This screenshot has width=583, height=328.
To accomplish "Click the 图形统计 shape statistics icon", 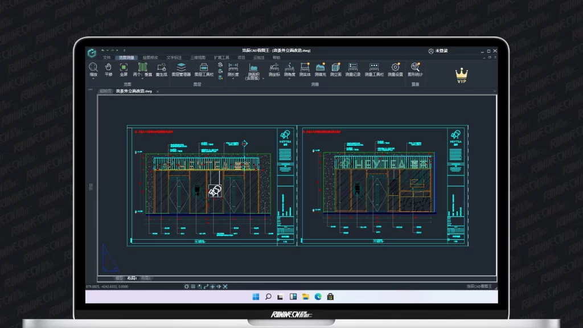I will tap(415, 68).
